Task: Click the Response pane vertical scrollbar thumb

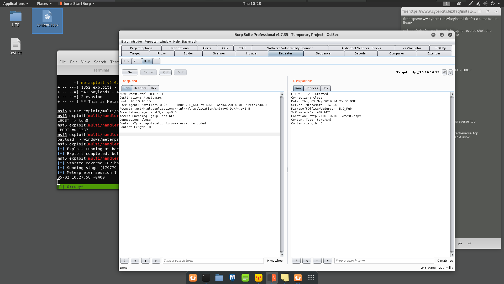Action: tap(452, 174)
